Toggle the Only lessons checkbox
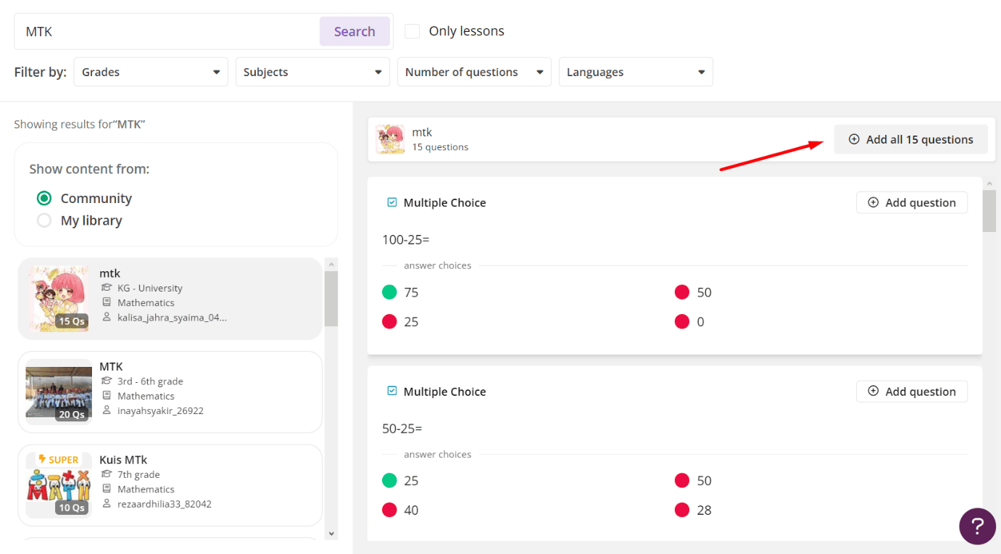The width and height of the screenshot is (1001, 554). click(x=412, y=31)
